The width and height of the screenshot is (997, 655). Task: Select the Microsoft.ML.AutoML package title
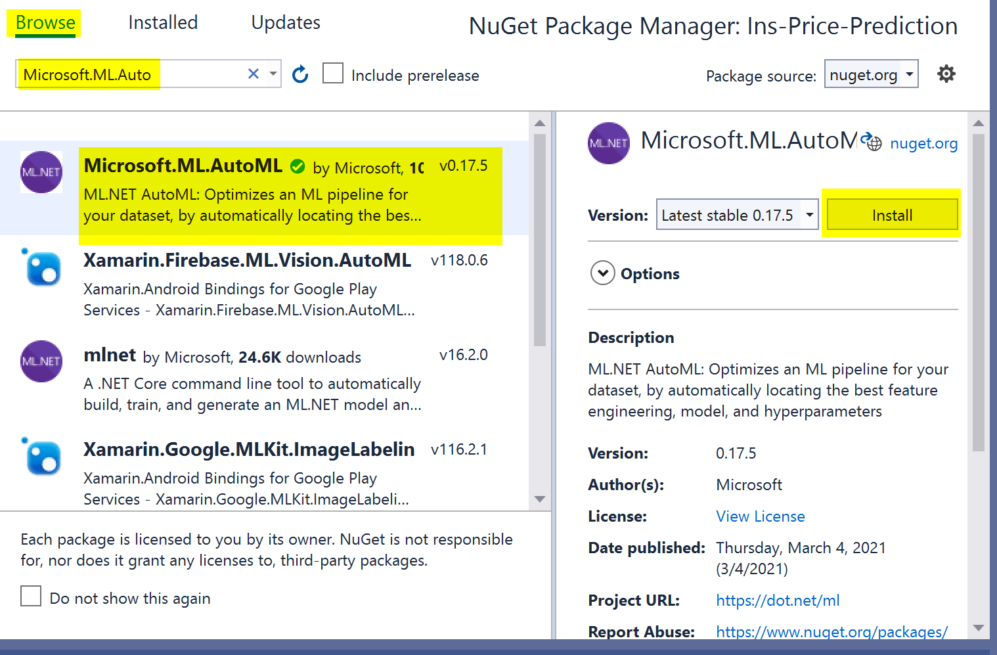tap(183, 166)
